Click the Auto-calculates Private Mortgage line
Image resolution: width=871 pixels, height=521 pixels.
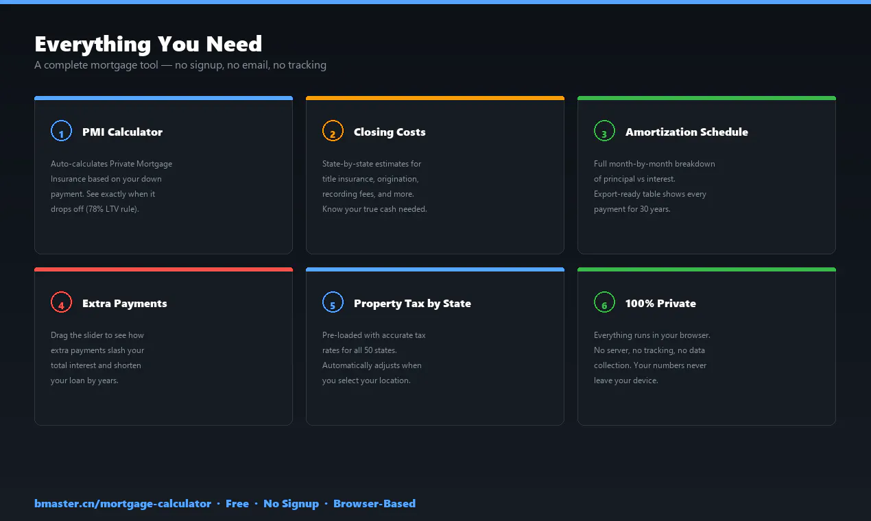(x=112, y=164)
